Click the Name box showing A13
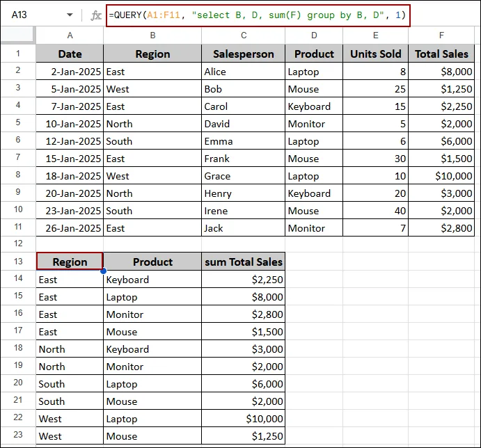Screen dimensions: 481x448 coord(19,15)
